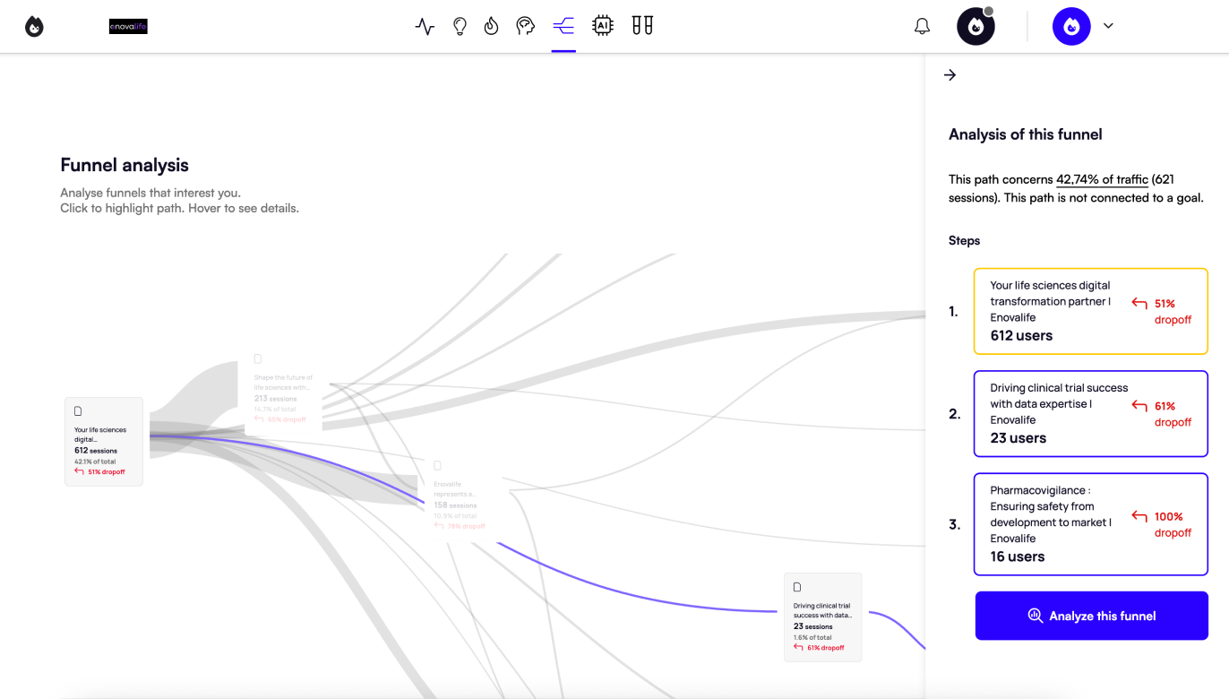This screenshot has height=699, width=1229.
Task: Click page icon on the 23 sessions node
Action: 796,588
